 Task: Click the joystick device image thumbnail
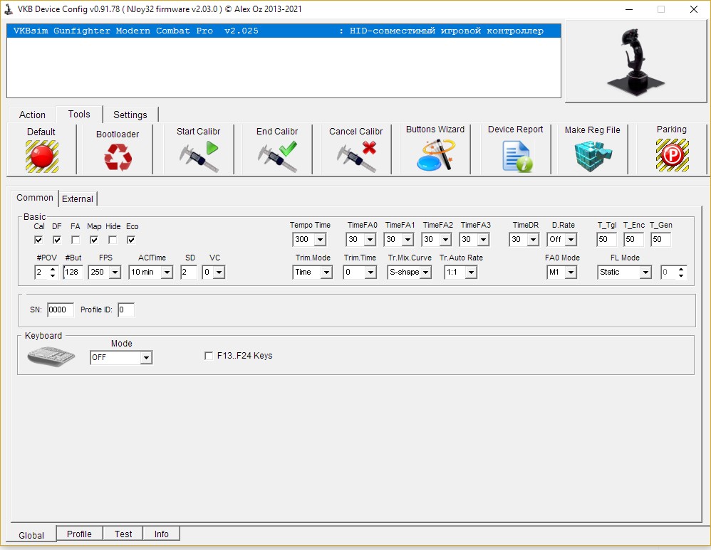[x=635, y=60]
